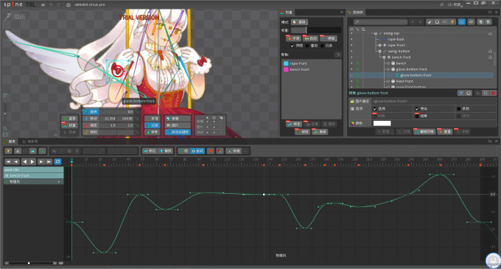The image size is (501, 269).
Task: Select the 本地 local axes option
Action: tap(152, 119)
